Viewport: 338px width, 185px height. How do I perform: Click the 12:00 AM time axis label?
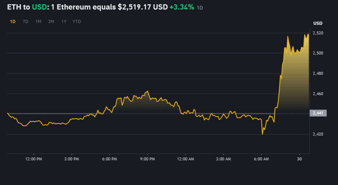coord(186,159)
